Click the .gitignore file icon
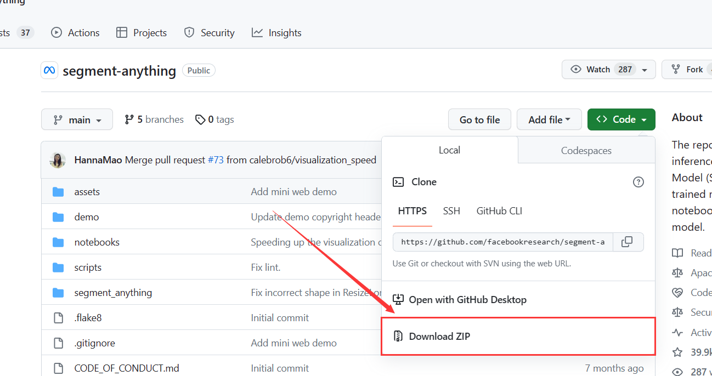The height and width of the screenshot is (376, 712). tap(58, 343)
